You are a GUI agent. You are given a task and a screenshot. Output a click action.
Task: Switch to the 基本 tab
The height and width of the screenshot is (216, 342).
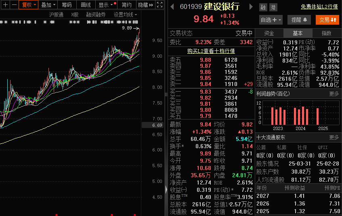coord(298,33)
